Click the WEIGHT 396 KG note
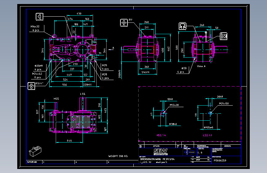The height and width of the screenshot is (173, 267). click(118, 156)
